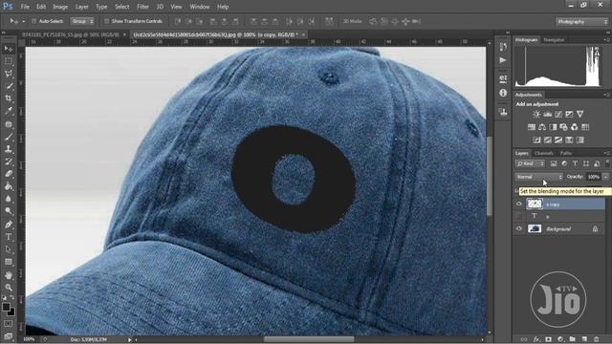Toggle the layer filtering switch
Viewport: 612px width, 344px height.
(x=607, y=163)
